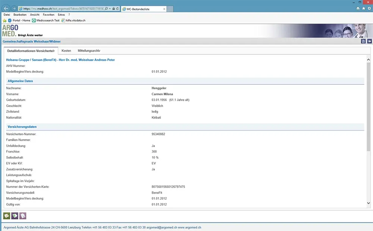Screen dimensions: 373x231
Task: Click the dark purple Excel export icon
Action: pos(15,216)
